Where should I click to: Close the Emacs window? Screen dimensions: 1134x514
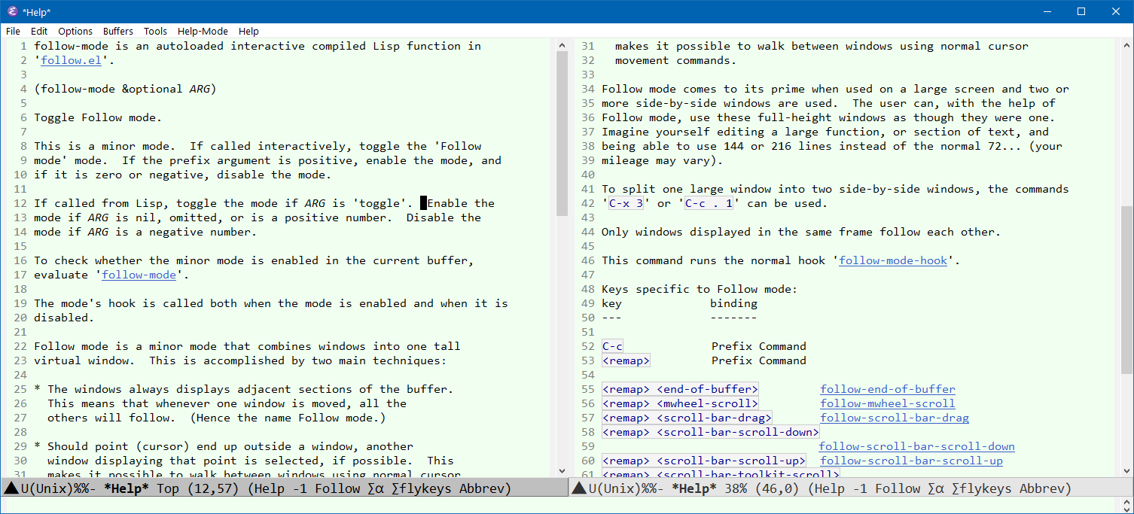[1116, 11]
